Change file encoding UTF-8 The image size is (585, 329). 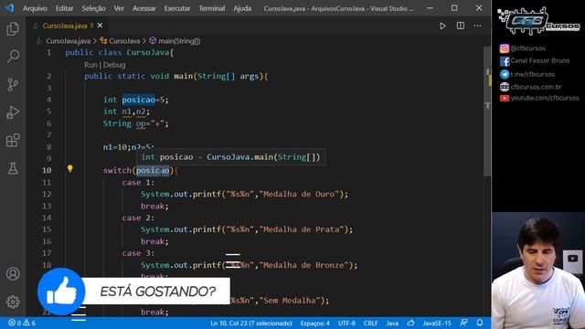tap(347, 323)
